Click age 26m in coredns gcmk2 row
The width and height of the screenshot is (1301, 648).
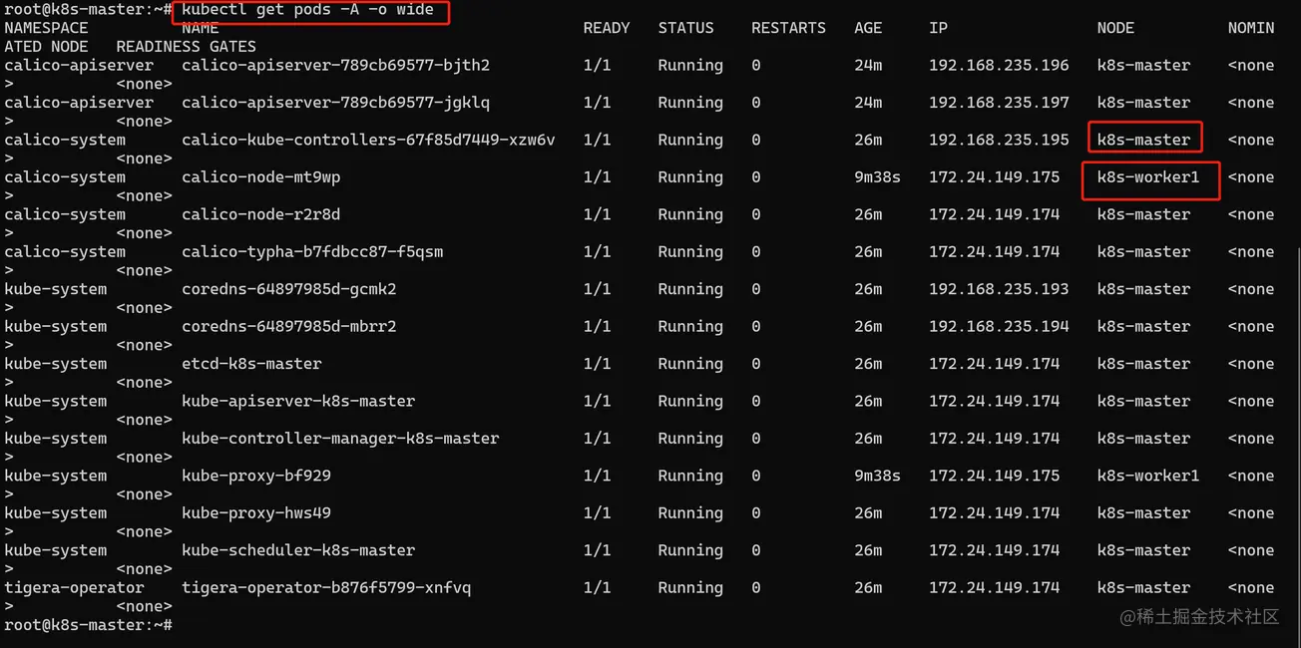(868, 289)
